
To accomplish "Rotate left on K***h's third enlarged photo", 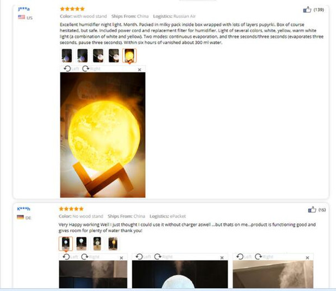I will coord(244,256).
